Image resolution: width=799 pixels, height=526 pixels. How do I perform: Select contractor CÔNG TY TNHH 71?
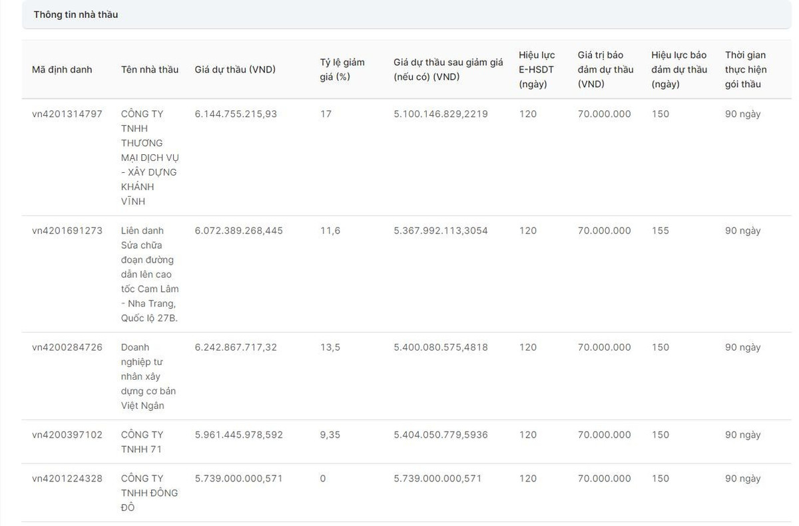[x=142, y=442]
